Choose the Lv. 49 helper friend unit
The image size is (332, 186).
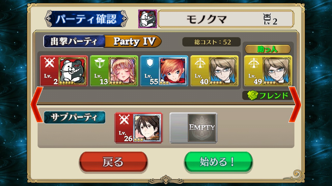(x=268, y=71)
